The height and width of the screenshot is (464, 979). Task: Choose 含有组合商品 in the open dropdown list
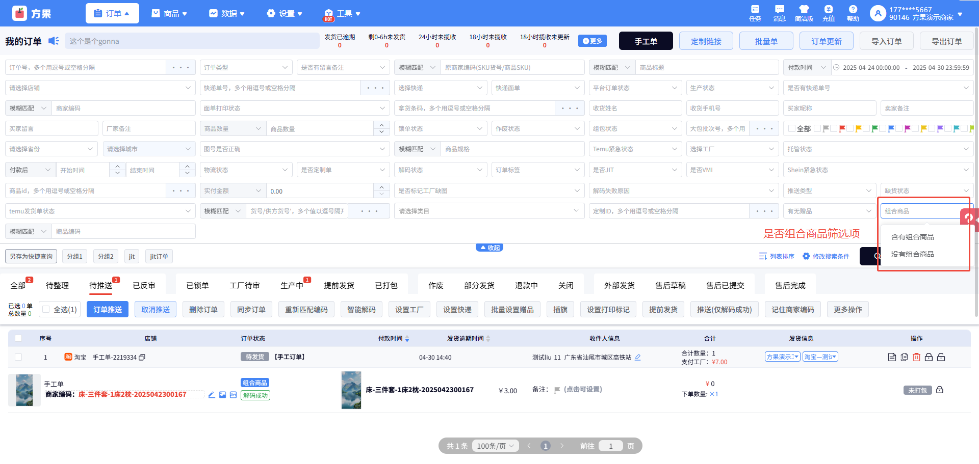pyautogui.click(x=912, y=237)
